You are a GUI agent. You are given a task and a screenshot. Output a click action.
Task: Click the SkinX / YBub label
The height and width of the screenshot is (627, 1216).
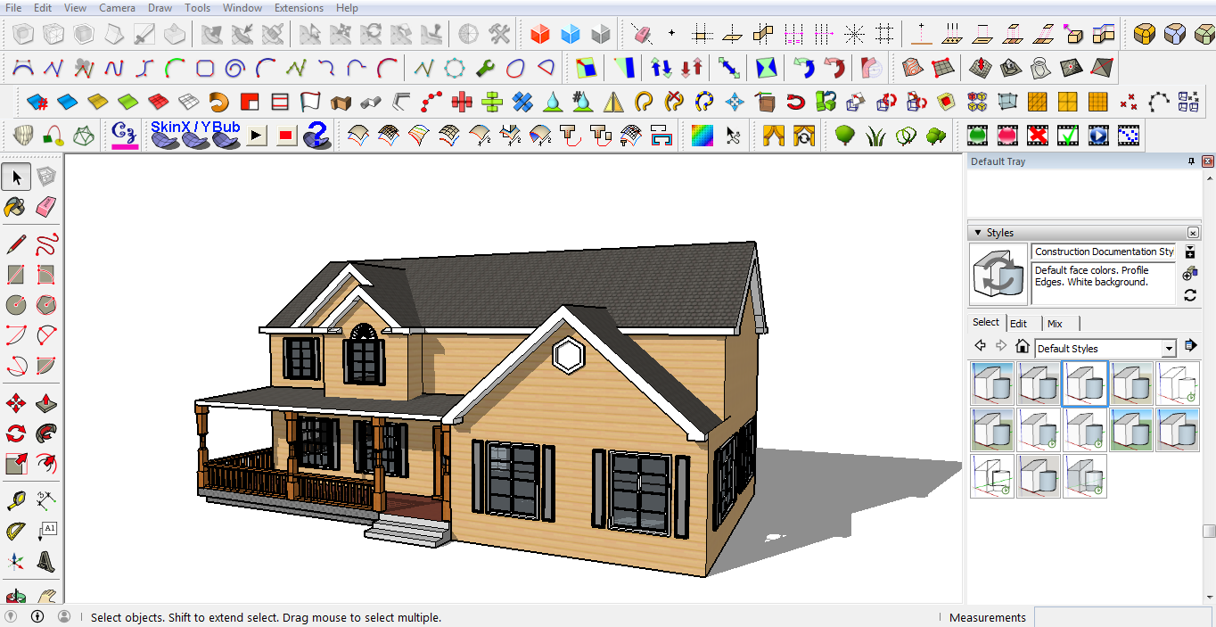click(x=195, y=128)
